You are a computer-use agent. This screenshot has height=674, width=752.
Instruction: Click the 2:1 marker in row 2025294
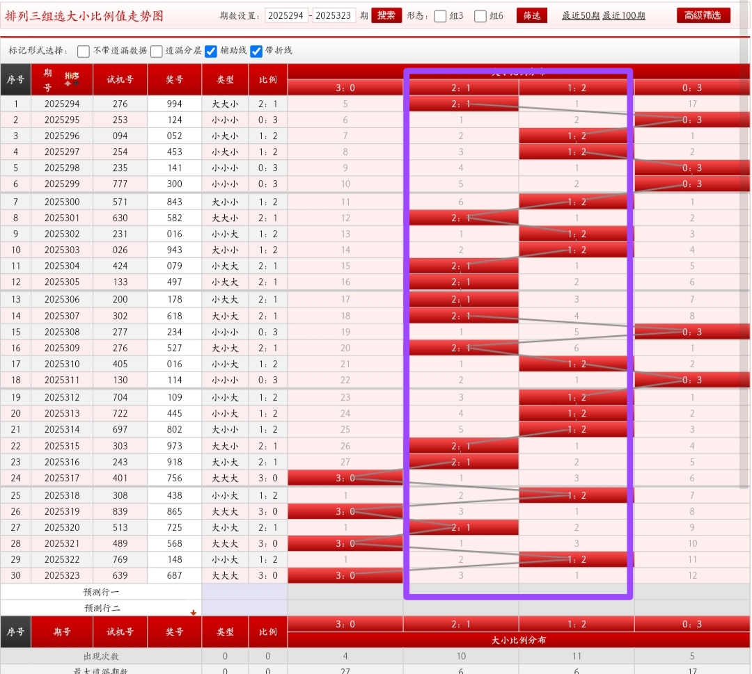[463, 104]
